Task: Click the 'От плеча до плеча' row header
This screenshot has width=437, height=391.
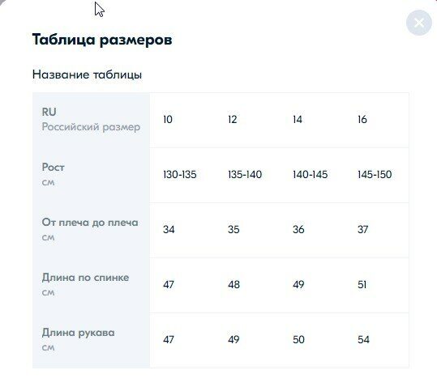Action: click(x=91, y=230)
